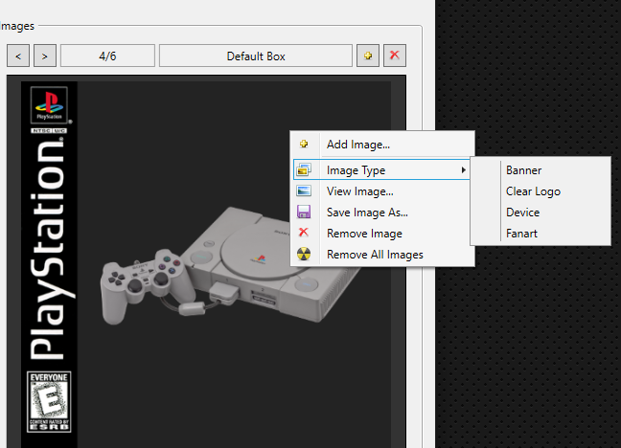
Task: Click the yellow plus icon beside Add Image...
Action: (x=304, y=144)
